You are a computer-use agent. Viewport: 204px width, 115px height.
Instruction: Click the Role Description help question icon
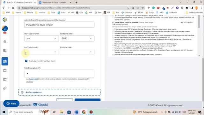[x=39, y=68]
